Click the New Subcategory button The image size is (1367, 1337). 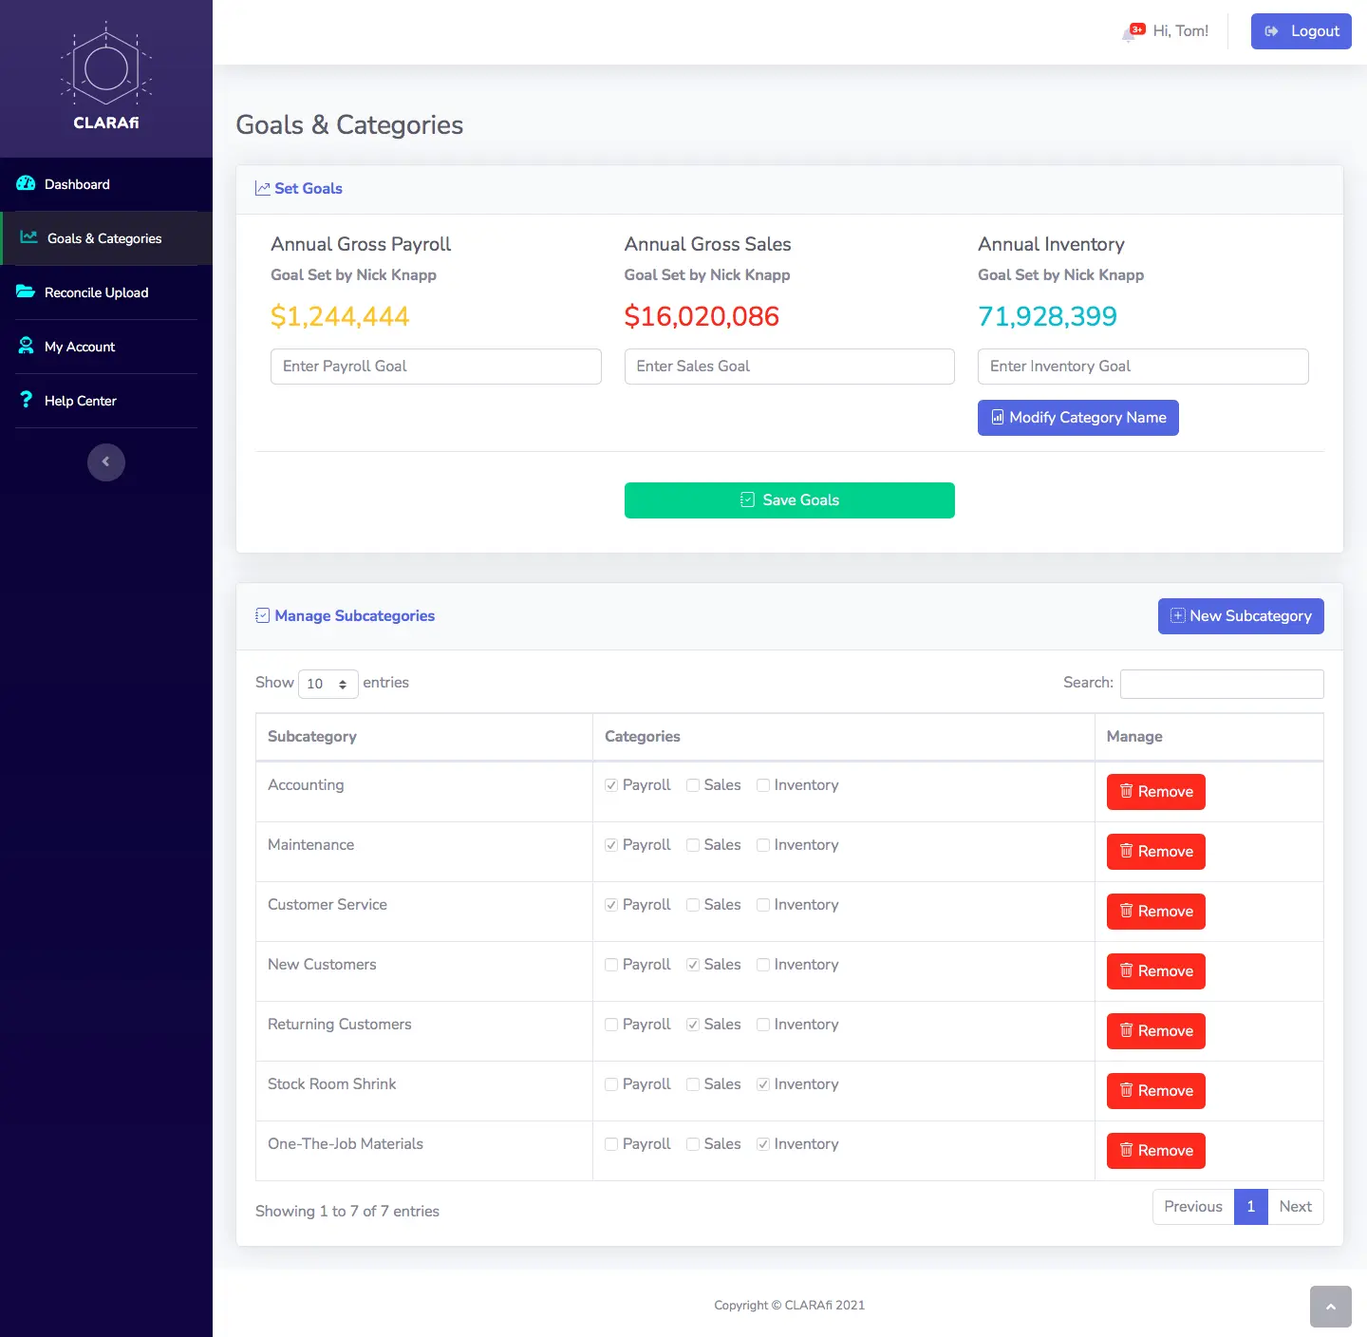(x=1240, y=616)
